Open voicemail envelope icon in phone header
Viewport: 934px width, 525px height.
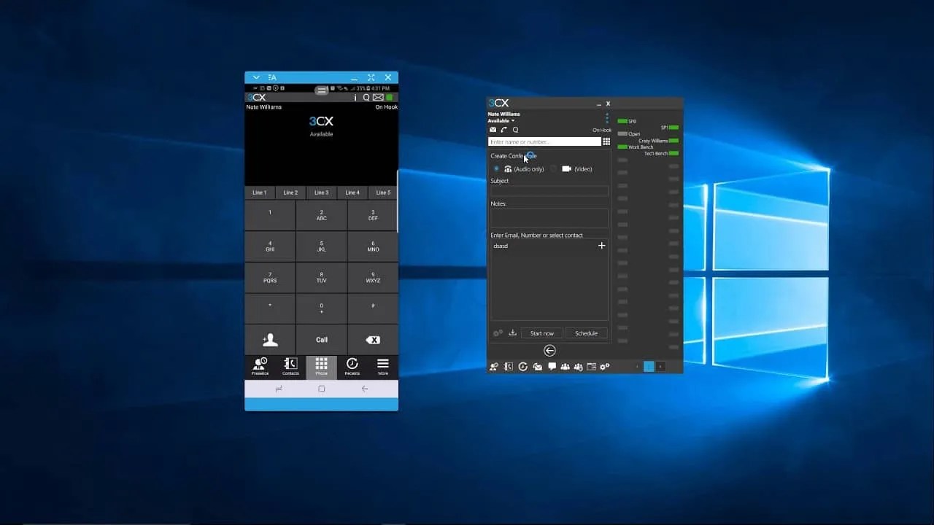(x=378, y=97)
